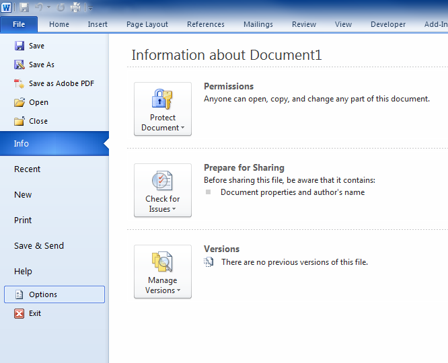This screenshot has width=448, height=363.
Task: Click the Exit label
Action: (x=35, y=313)
